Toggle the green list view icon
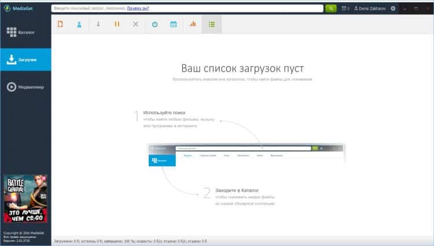Viewport: 434px width, 246px height. coord(212,24)
